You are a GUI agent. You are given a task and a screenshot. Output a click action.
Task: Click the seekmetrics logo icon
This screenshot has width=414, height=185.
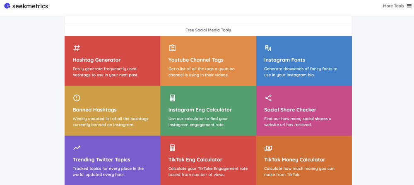click(7, 6)
